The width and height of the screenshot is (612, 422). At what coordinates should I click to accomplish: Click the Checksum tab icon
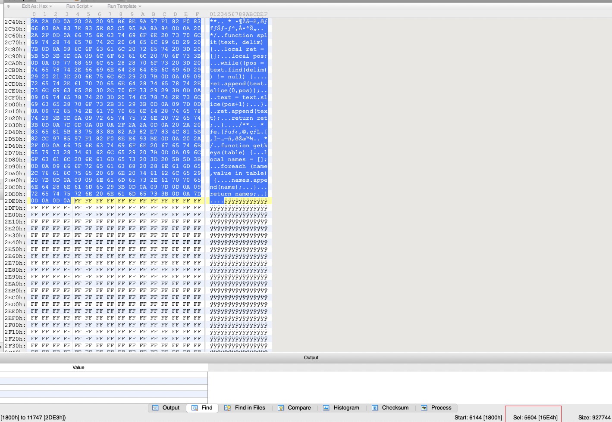[375, 408]
